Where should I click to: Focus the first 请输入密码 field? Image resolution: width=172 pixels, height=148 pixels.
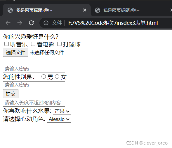click(x=34, y=69)
